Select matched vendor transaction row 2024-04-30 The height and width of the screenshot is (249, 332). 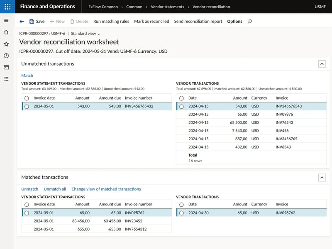pos(181,213)
